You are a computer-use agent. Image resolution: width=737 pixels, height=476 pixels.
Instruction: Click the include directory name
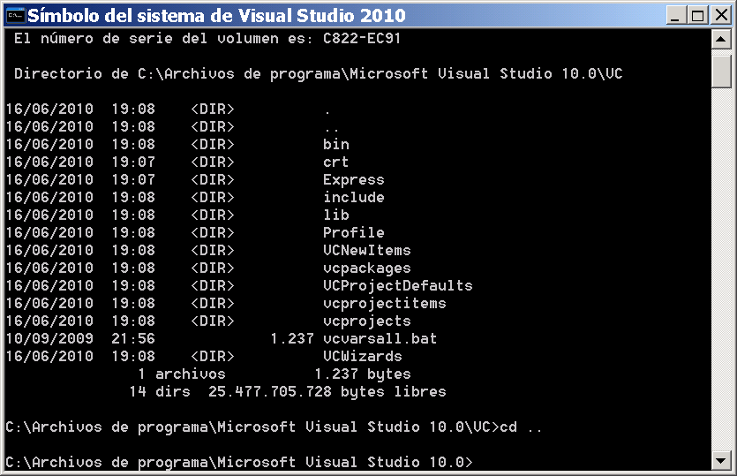pyautogui.click(x=353, y=197)
